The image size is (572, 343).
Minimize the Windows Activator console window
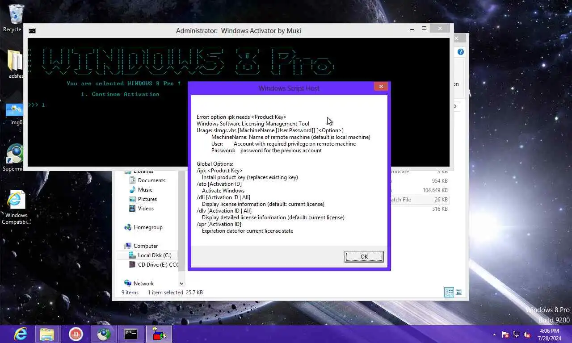coord(412,29)
